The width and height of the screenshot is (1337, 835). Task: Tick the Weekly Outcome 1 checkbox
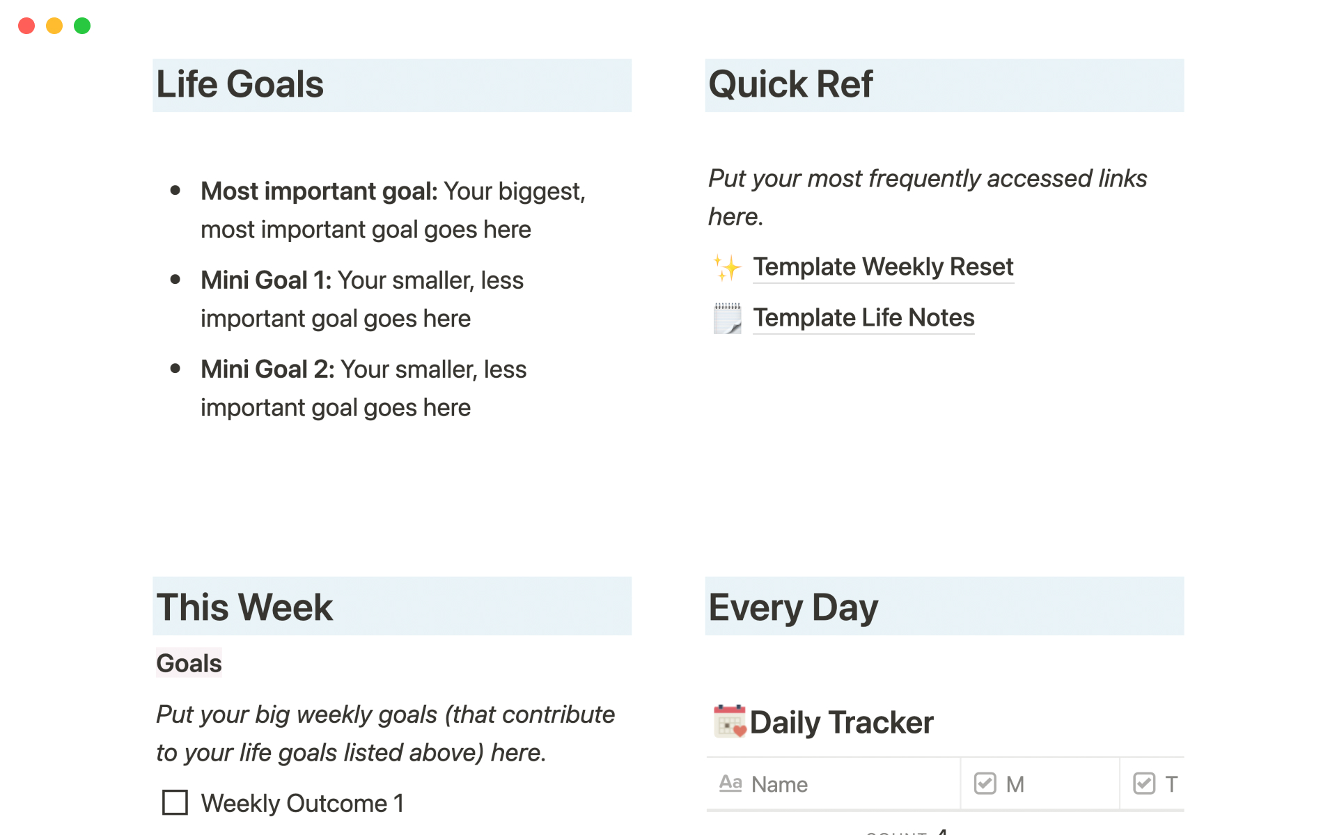(x=175, y=802)
